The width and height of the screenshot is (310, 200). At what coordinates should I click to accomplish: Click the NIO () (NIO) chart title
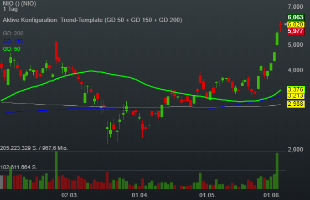tap(19, 3)
